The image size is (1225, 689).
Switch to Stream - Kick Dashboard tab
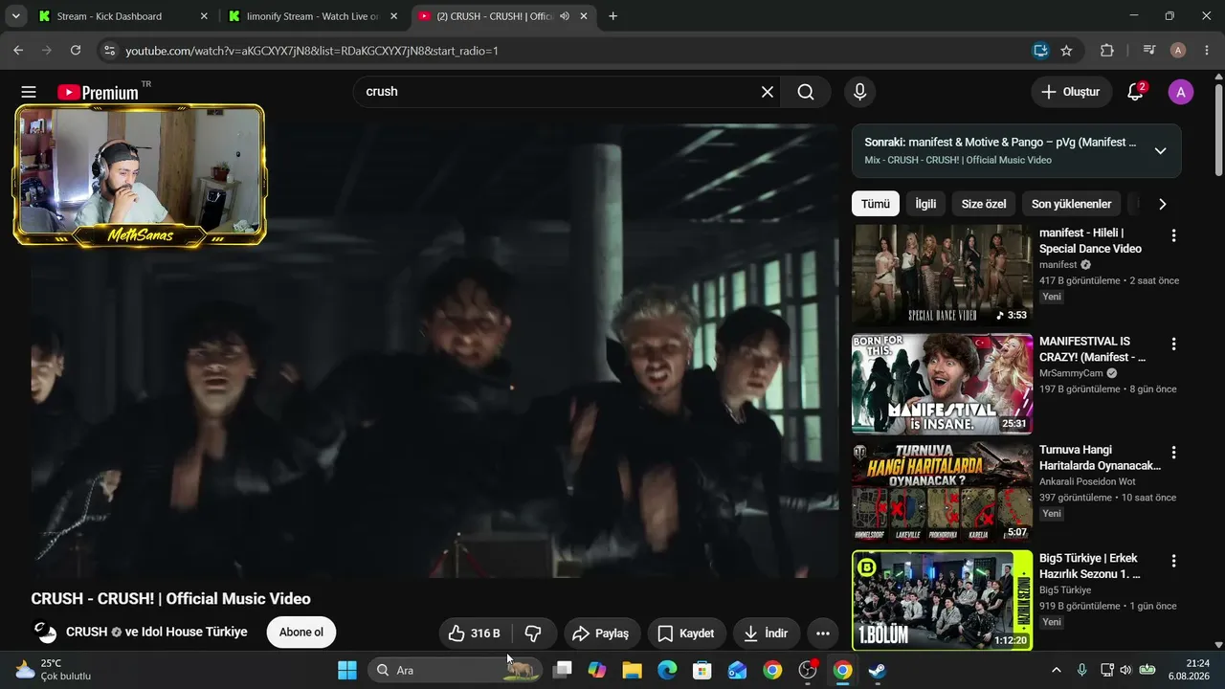point(122,16)
